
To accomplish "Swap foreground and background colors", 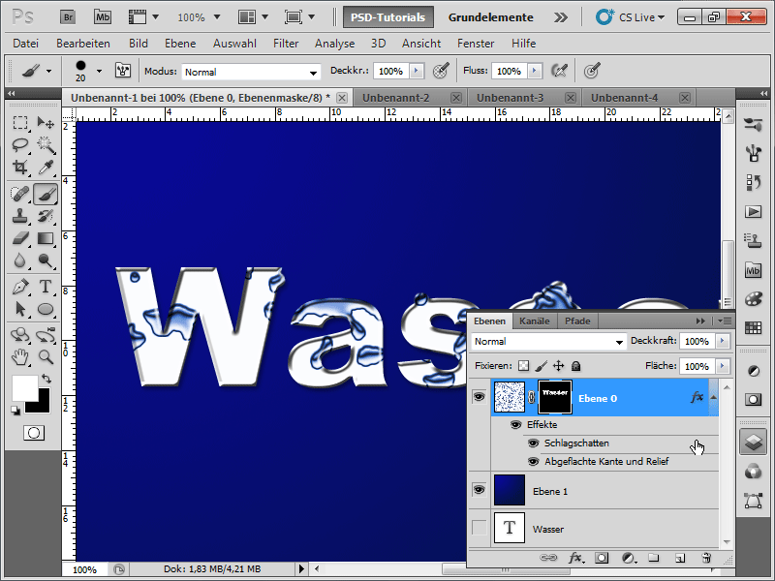I will pyautogui.click(x=46, y=379).
